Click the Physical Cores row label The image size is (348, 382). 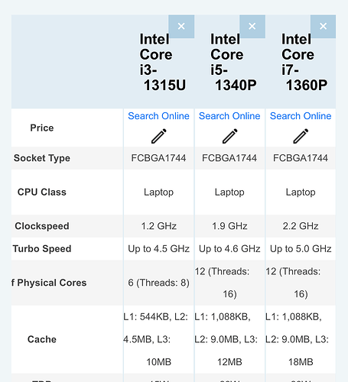tap(49, 283)
